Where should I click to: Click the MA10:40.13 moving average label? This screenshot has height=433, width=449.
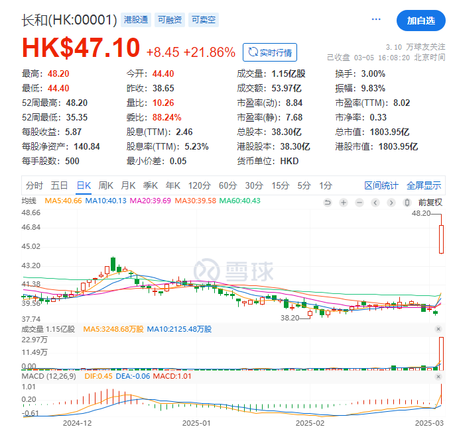tap(105, 201)
